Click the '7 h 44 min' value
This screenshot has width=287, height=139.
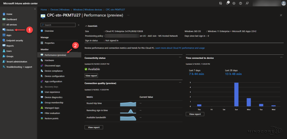(196, 74)
